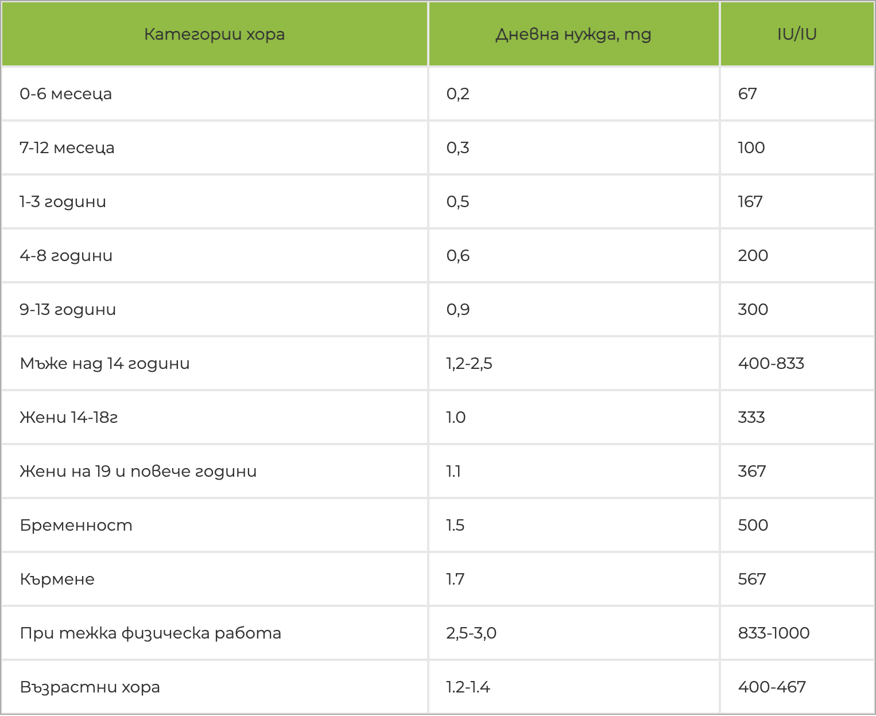Select the 'Кърмене' category cell
Screen dimensions: 876x716
57,579
